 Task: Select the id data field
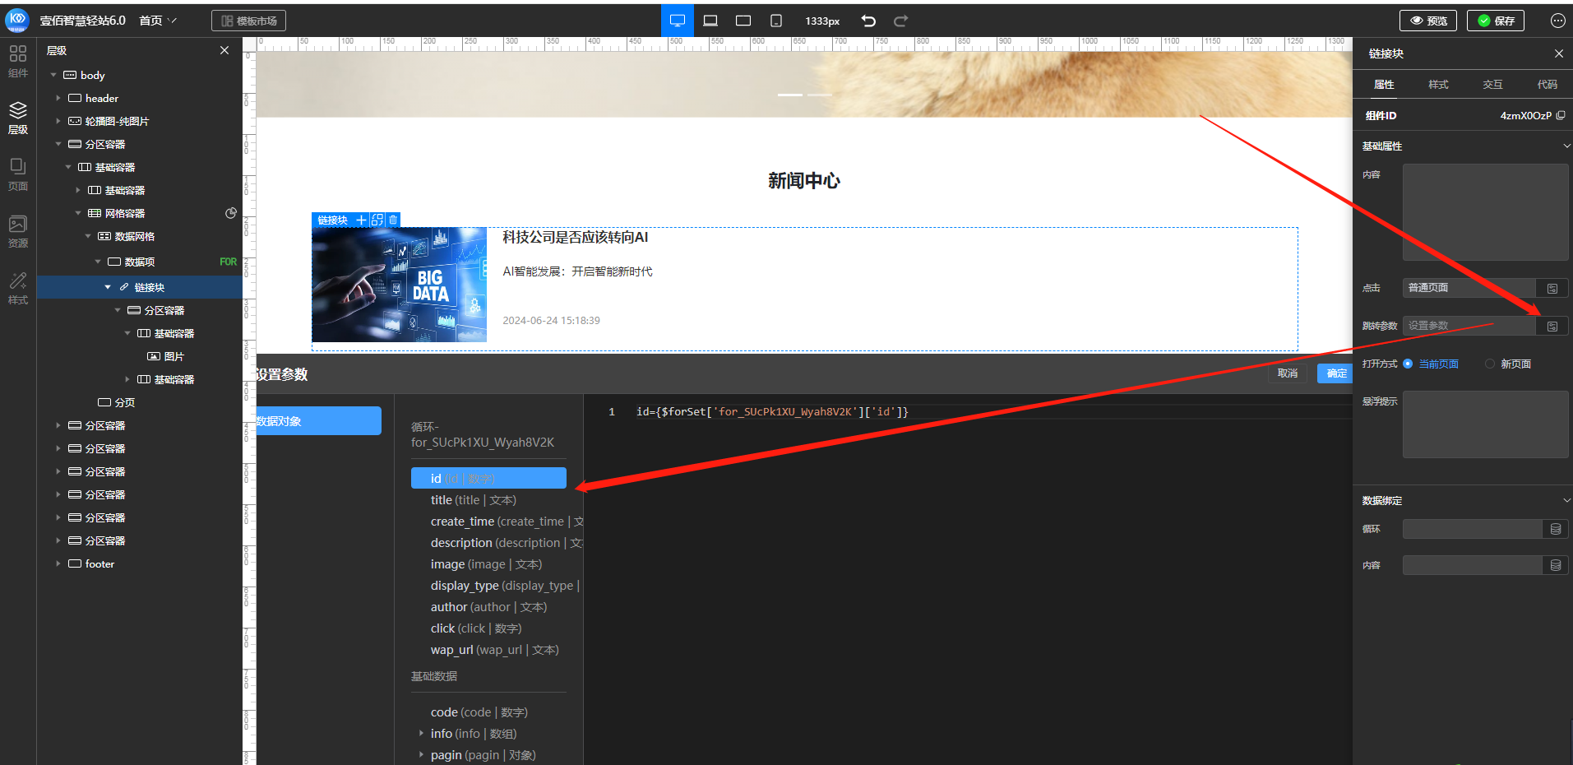coord(488,478)
